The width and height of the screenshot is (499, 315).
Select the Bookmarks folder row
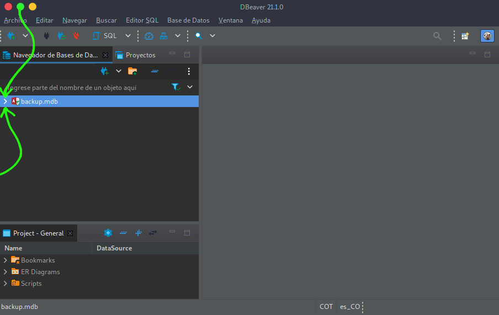click(x=99, y=260)
